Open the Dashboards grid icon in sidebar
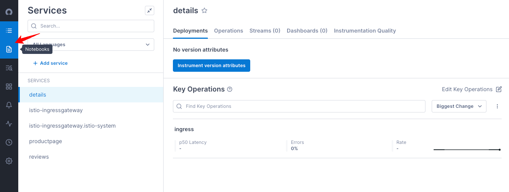 click(9, 86)
